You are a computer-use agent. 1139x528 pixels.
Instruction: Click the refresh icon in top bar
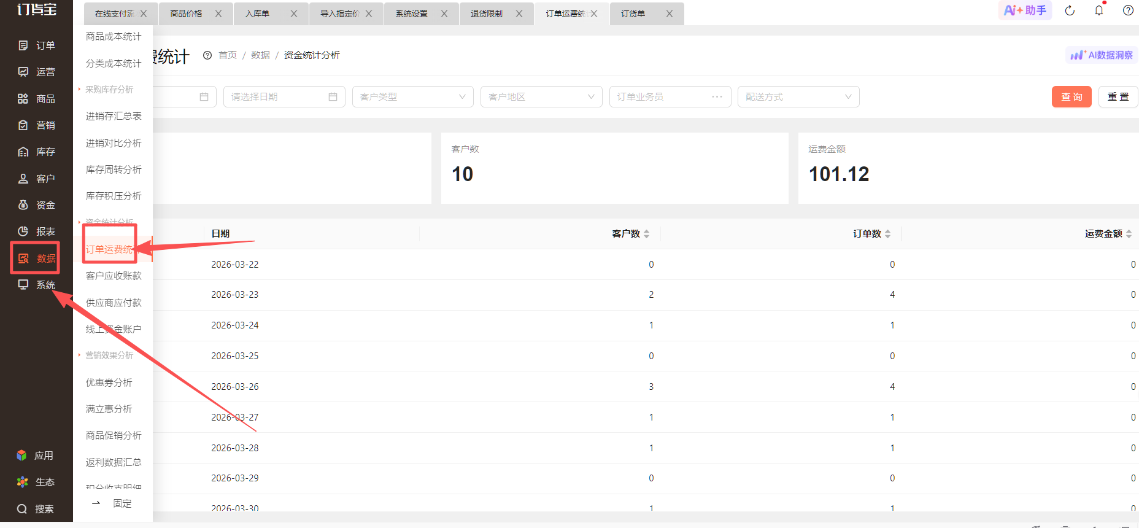coord(1070,10)
